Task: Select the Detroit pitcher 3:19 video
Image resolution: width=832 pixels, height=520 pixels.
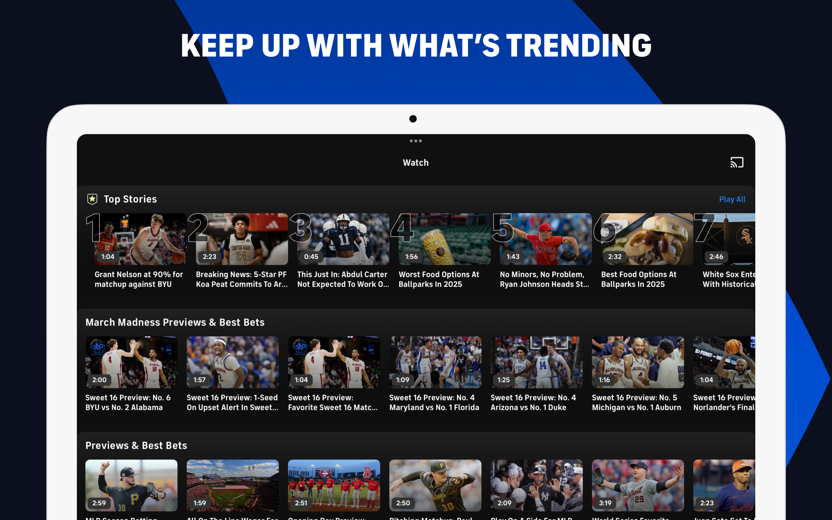Action: pos(638,485)
